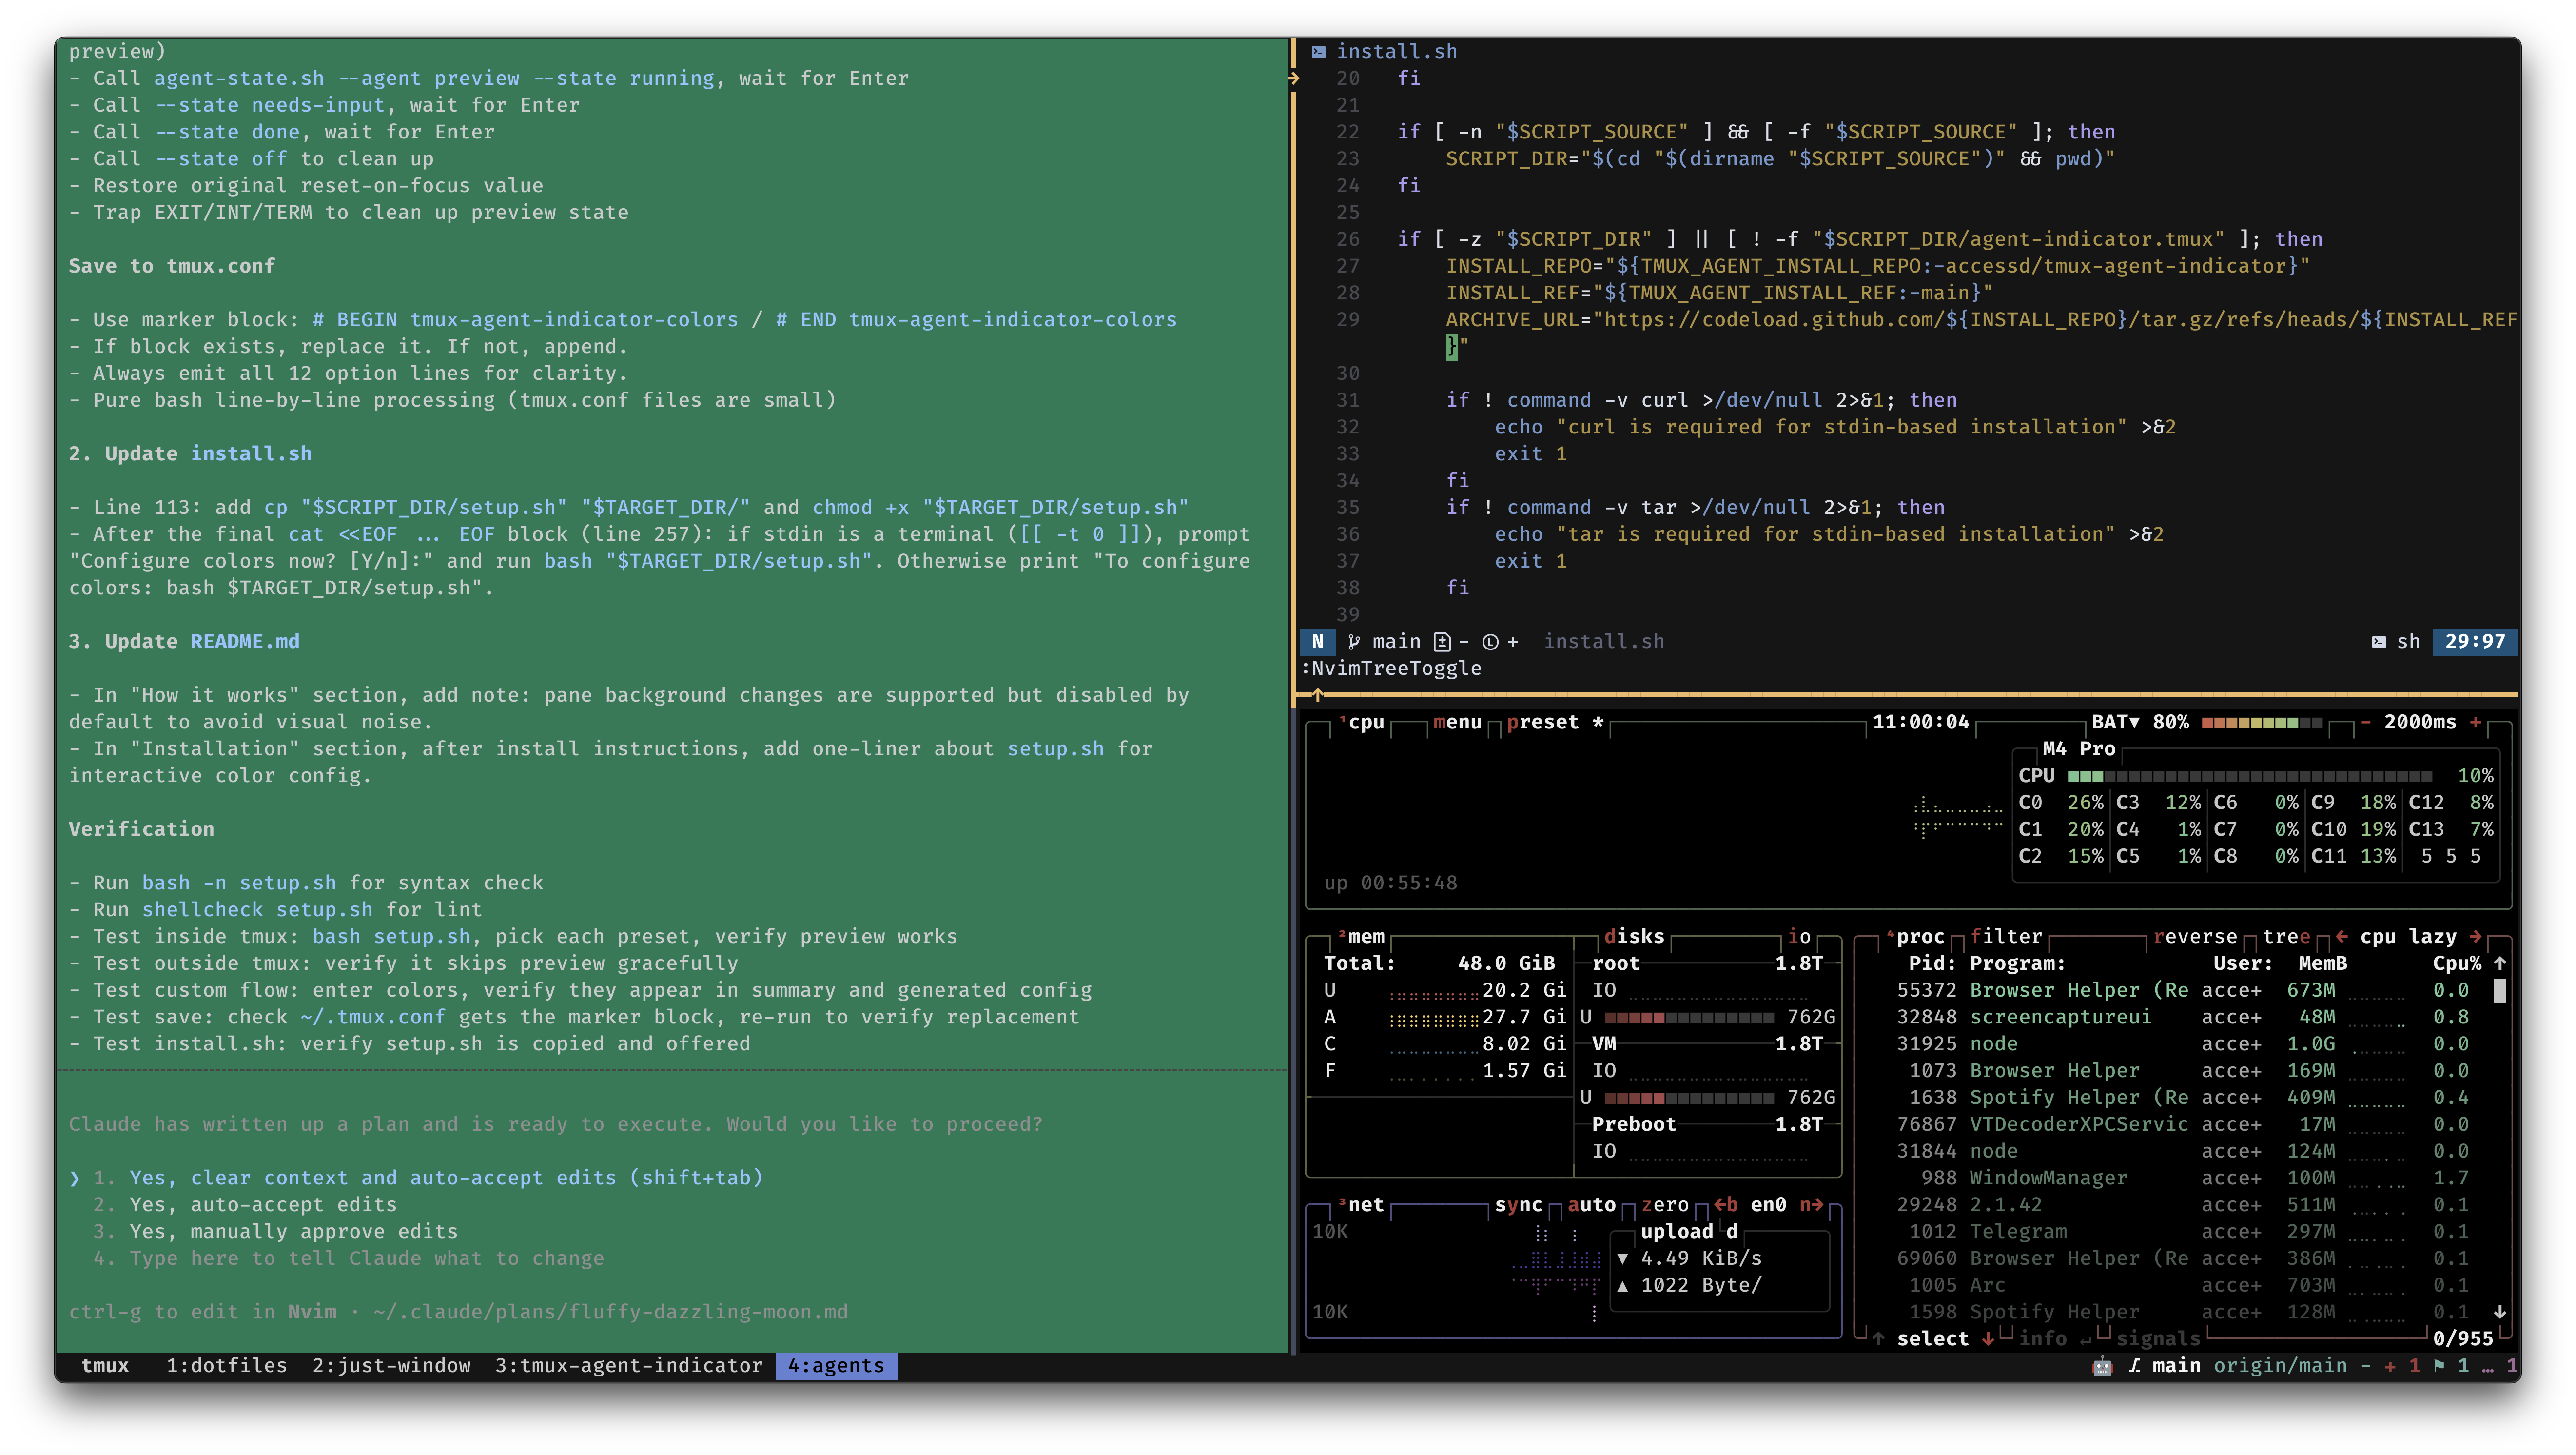The image size is (2576, 1455).
Task: Click the Cpu% column header in proc list
Action: [x=2457, y=963]
